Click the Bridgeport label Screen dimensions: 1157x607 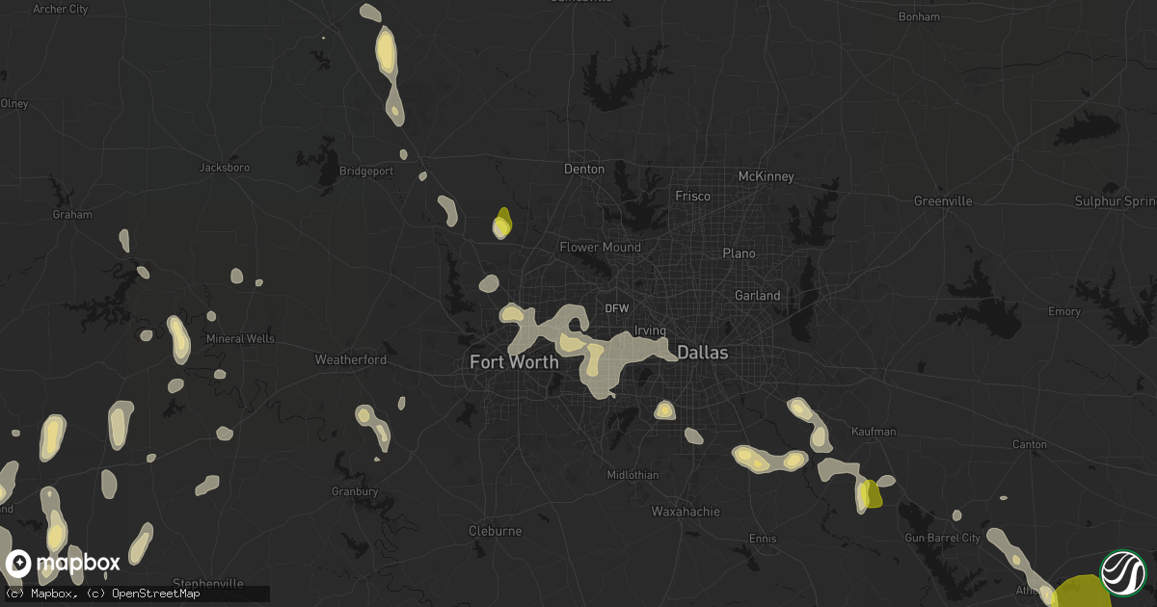[367, 171]
